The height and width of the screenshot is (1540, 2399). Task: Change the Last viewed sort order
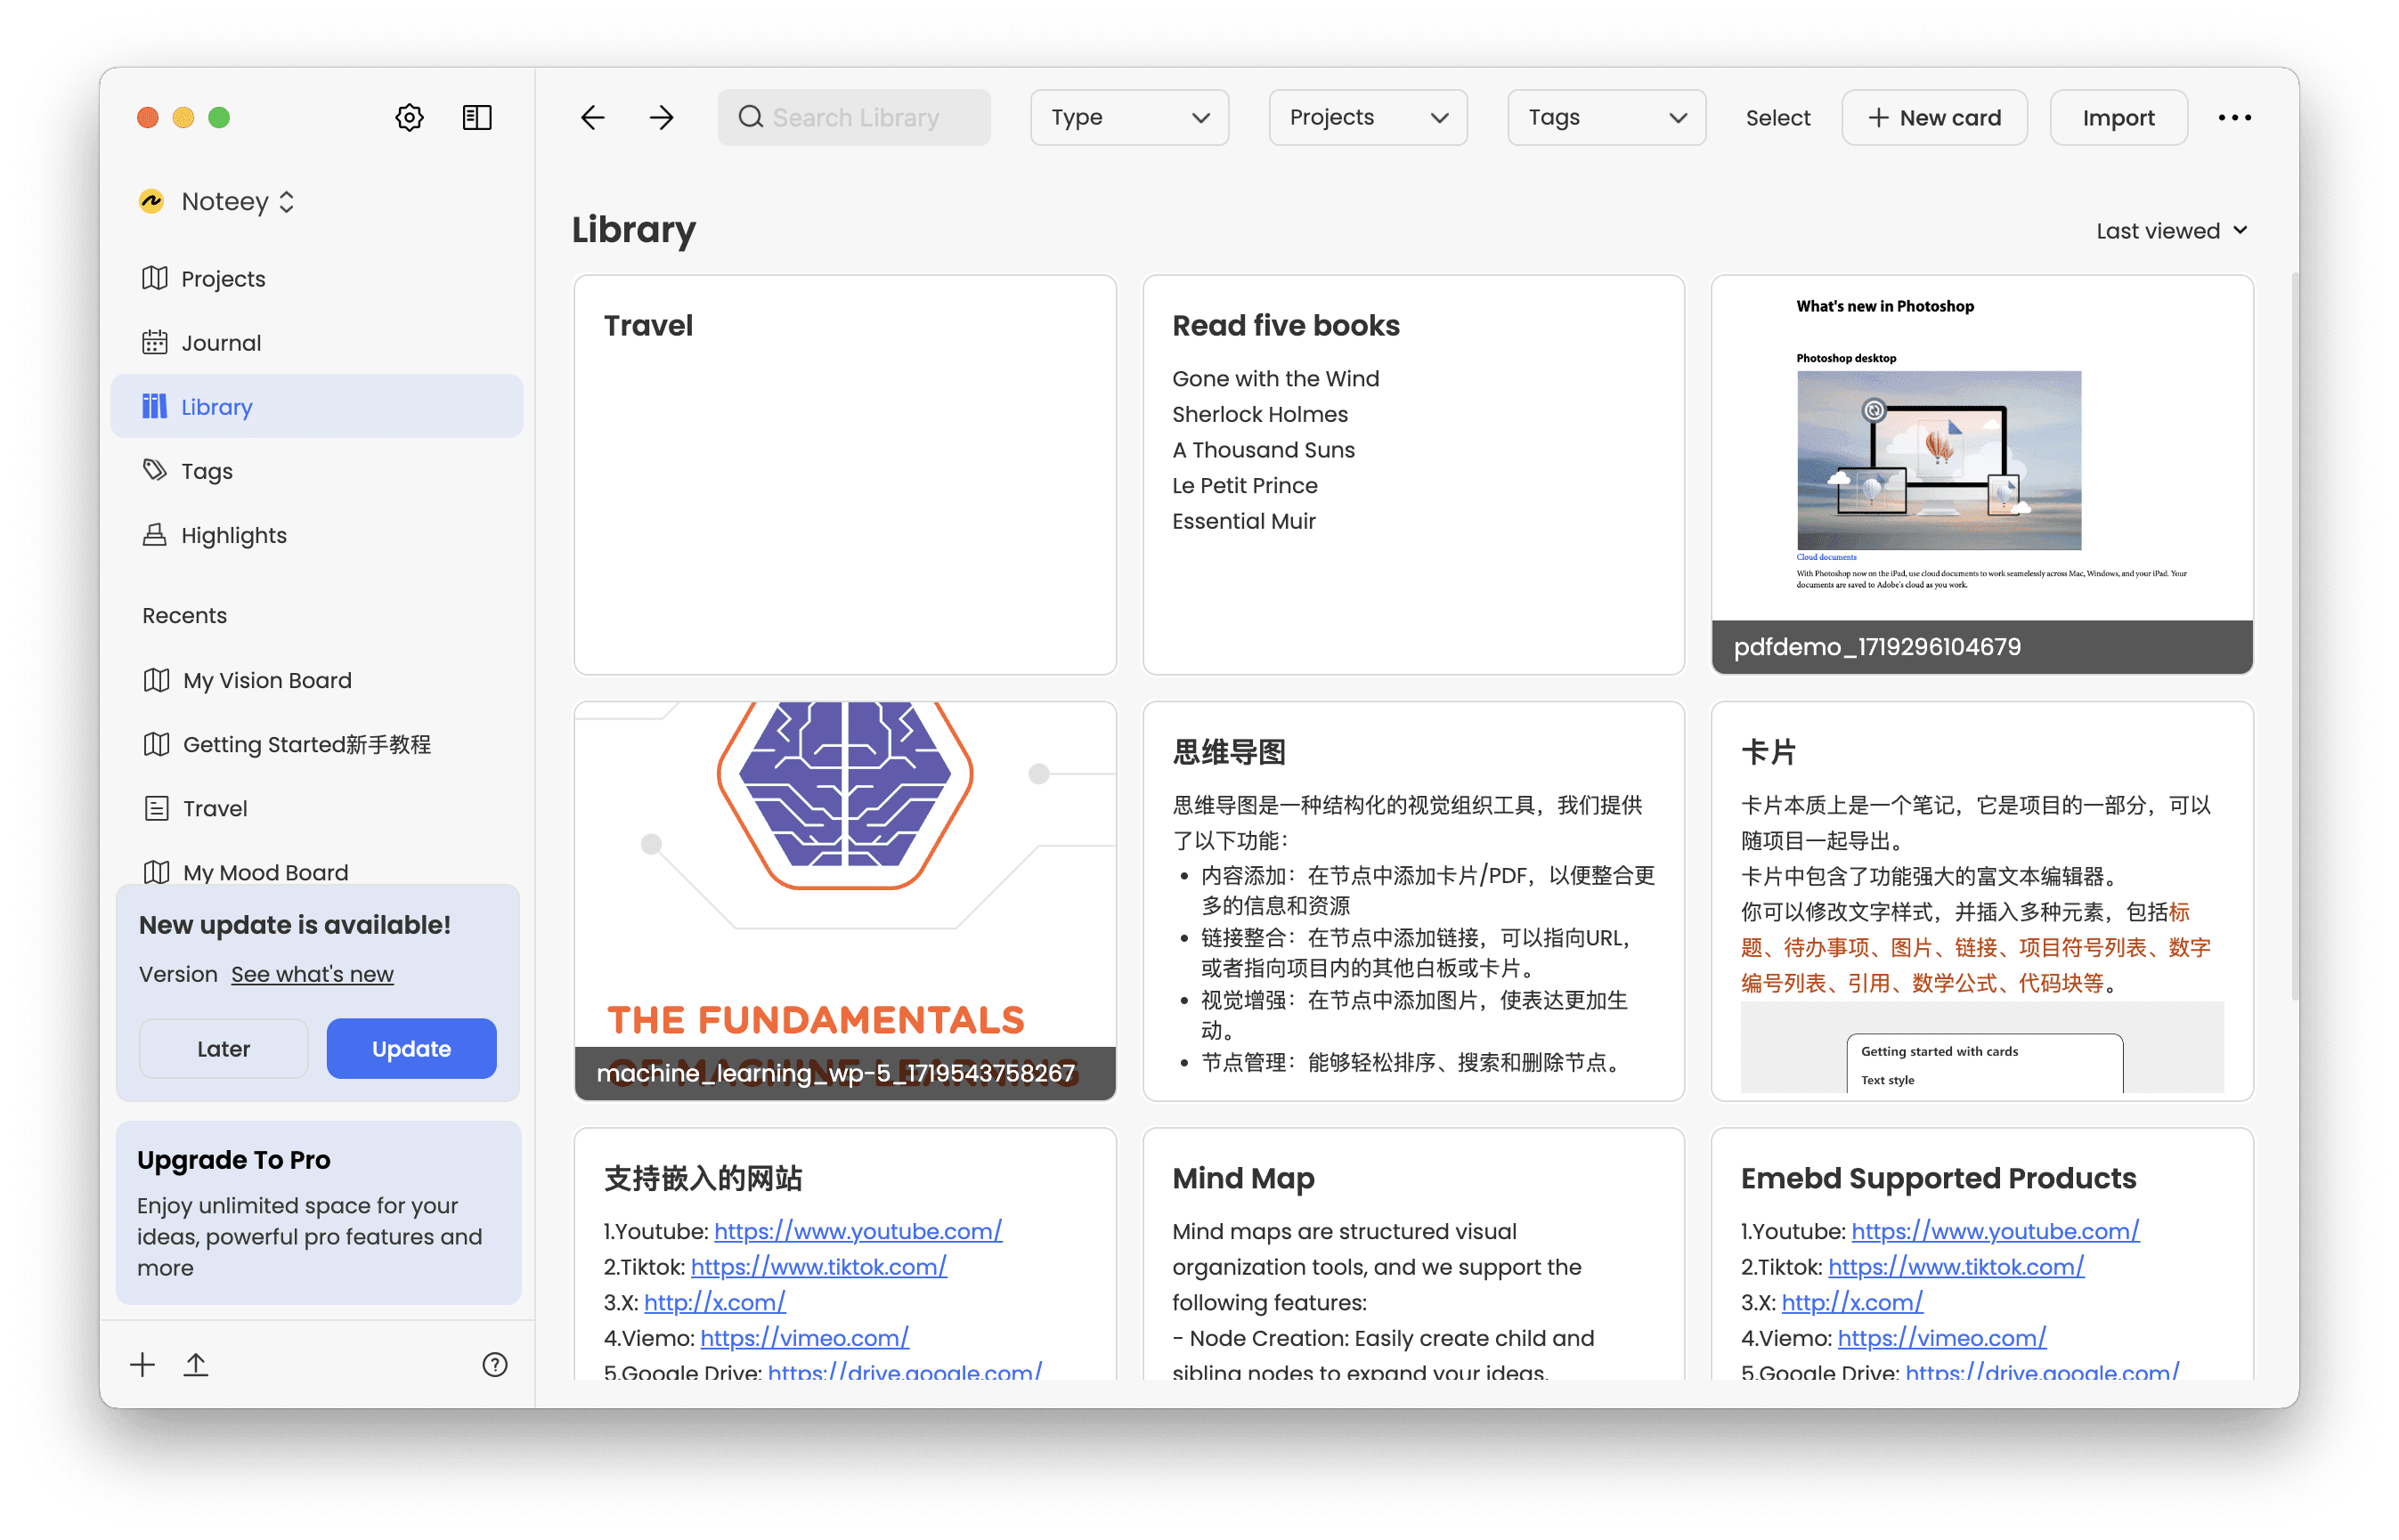point(2172,231)
